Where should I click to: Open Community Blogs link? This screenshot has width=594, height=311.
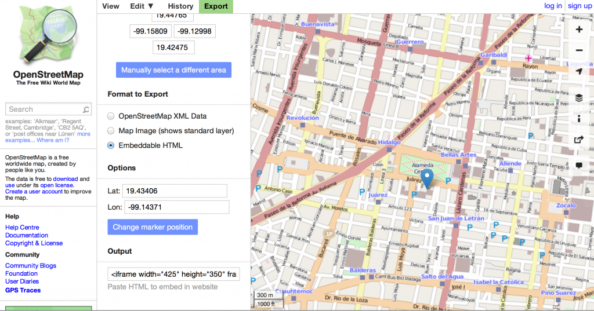click(31, 266)
